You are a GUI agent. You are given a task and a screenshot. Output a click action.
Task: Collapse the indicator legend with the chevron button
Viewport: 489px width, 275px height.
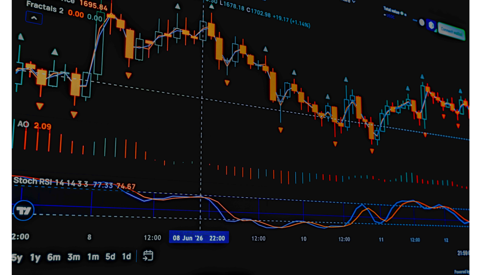(34, 18)
